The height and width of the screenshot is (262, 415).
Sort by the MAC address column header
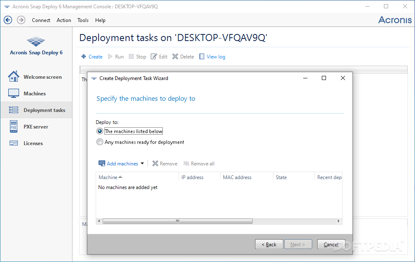coord(246,177)
